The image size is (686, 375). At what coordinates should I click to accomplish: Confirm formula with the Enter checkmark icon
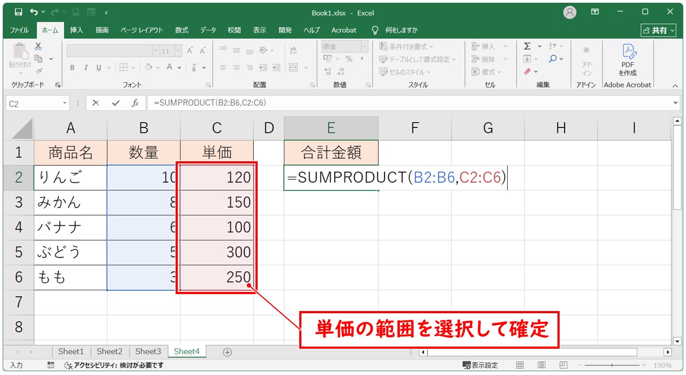[115, 103]
